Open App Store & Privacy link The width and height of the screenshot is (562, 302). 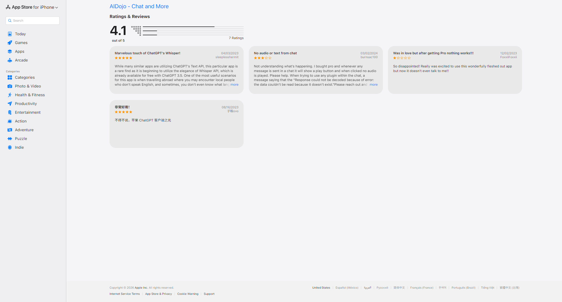point(159,294)
